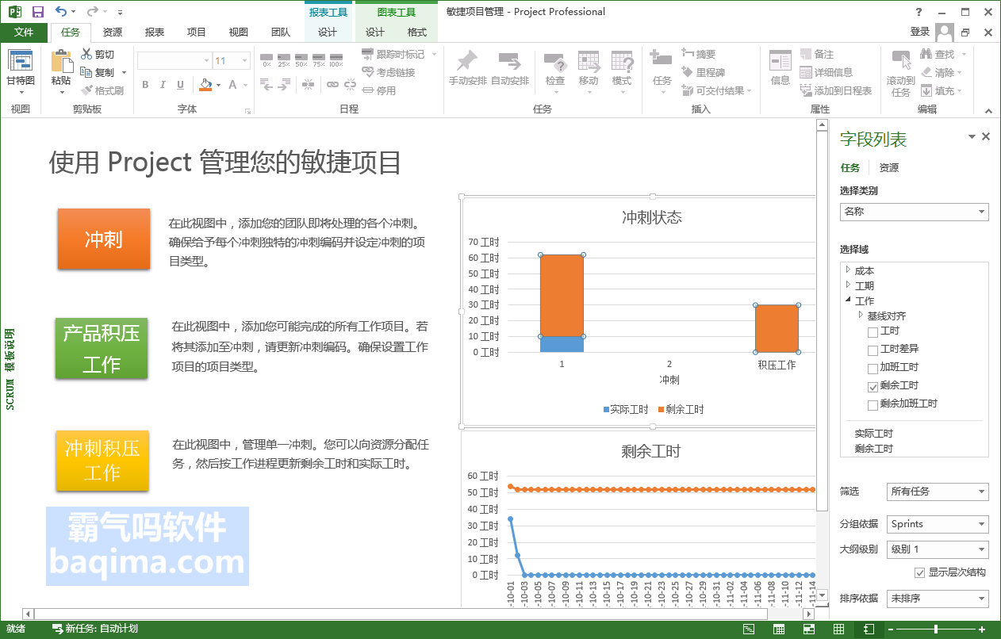Click the orange 冲刺 button

coord(104,239)
